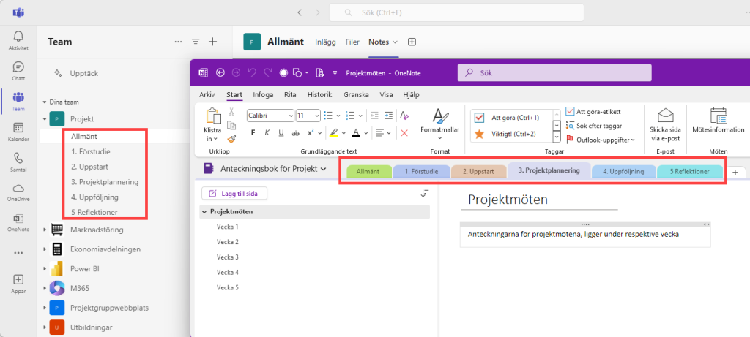Click Teams Sök (Ctrl+E) search field
Viewport: 750px width, 337px height.
click(456, 12)
